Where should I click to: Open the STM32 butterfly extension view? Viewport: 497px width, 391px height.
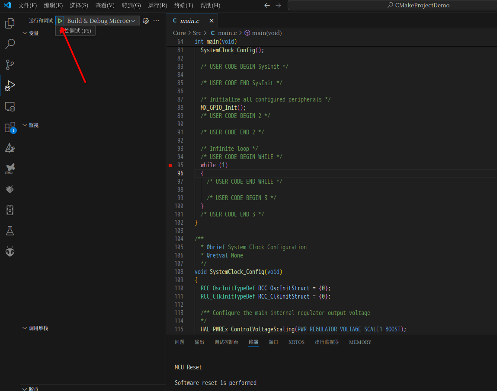point(10,168)
